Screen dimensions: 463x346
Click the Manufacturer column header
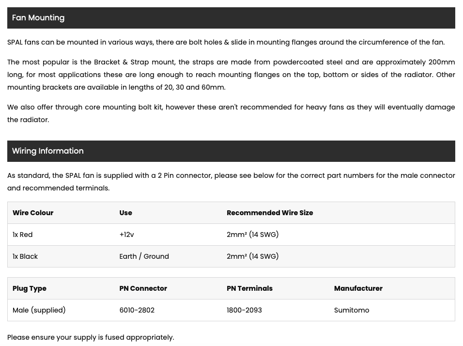click(x=358, y=288)
